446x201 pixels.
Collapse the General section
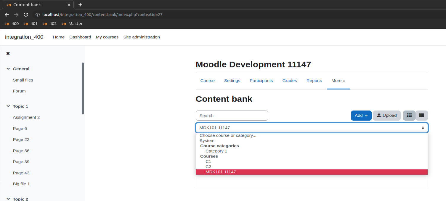pos(8,69)
